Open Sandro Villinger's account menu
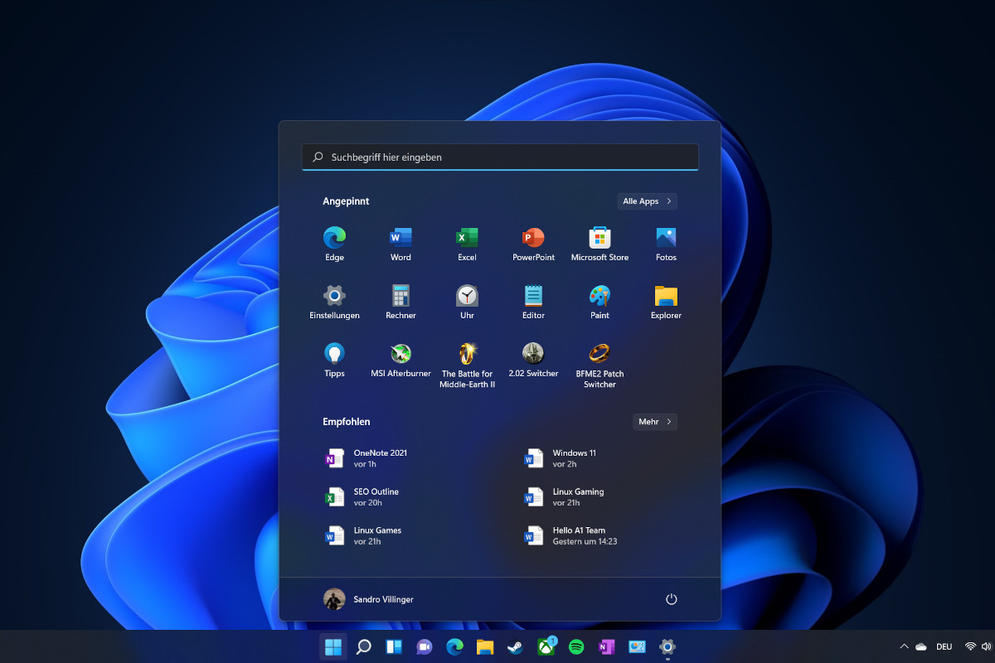Viewport: 995px width, 663px height. tap(369, 599)
